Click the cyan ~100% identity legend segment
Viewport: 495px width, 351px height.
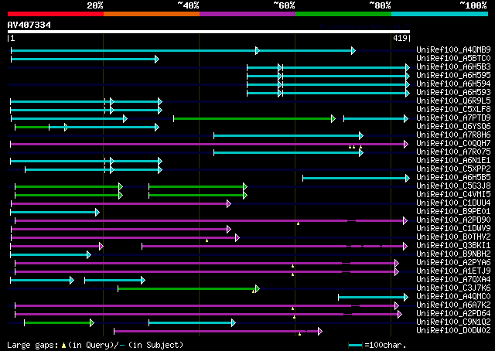[439, 14]
